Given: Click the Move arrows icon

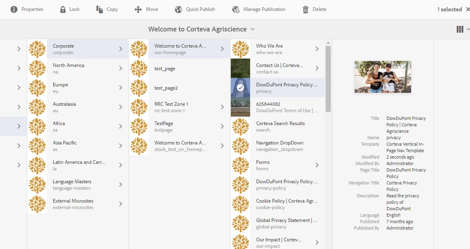Looking at the screenshot, I should (x=138, y=9).
